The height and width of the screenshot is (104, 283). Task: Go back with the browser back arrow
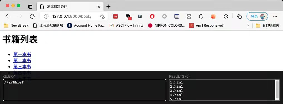(x=8, y=16)
